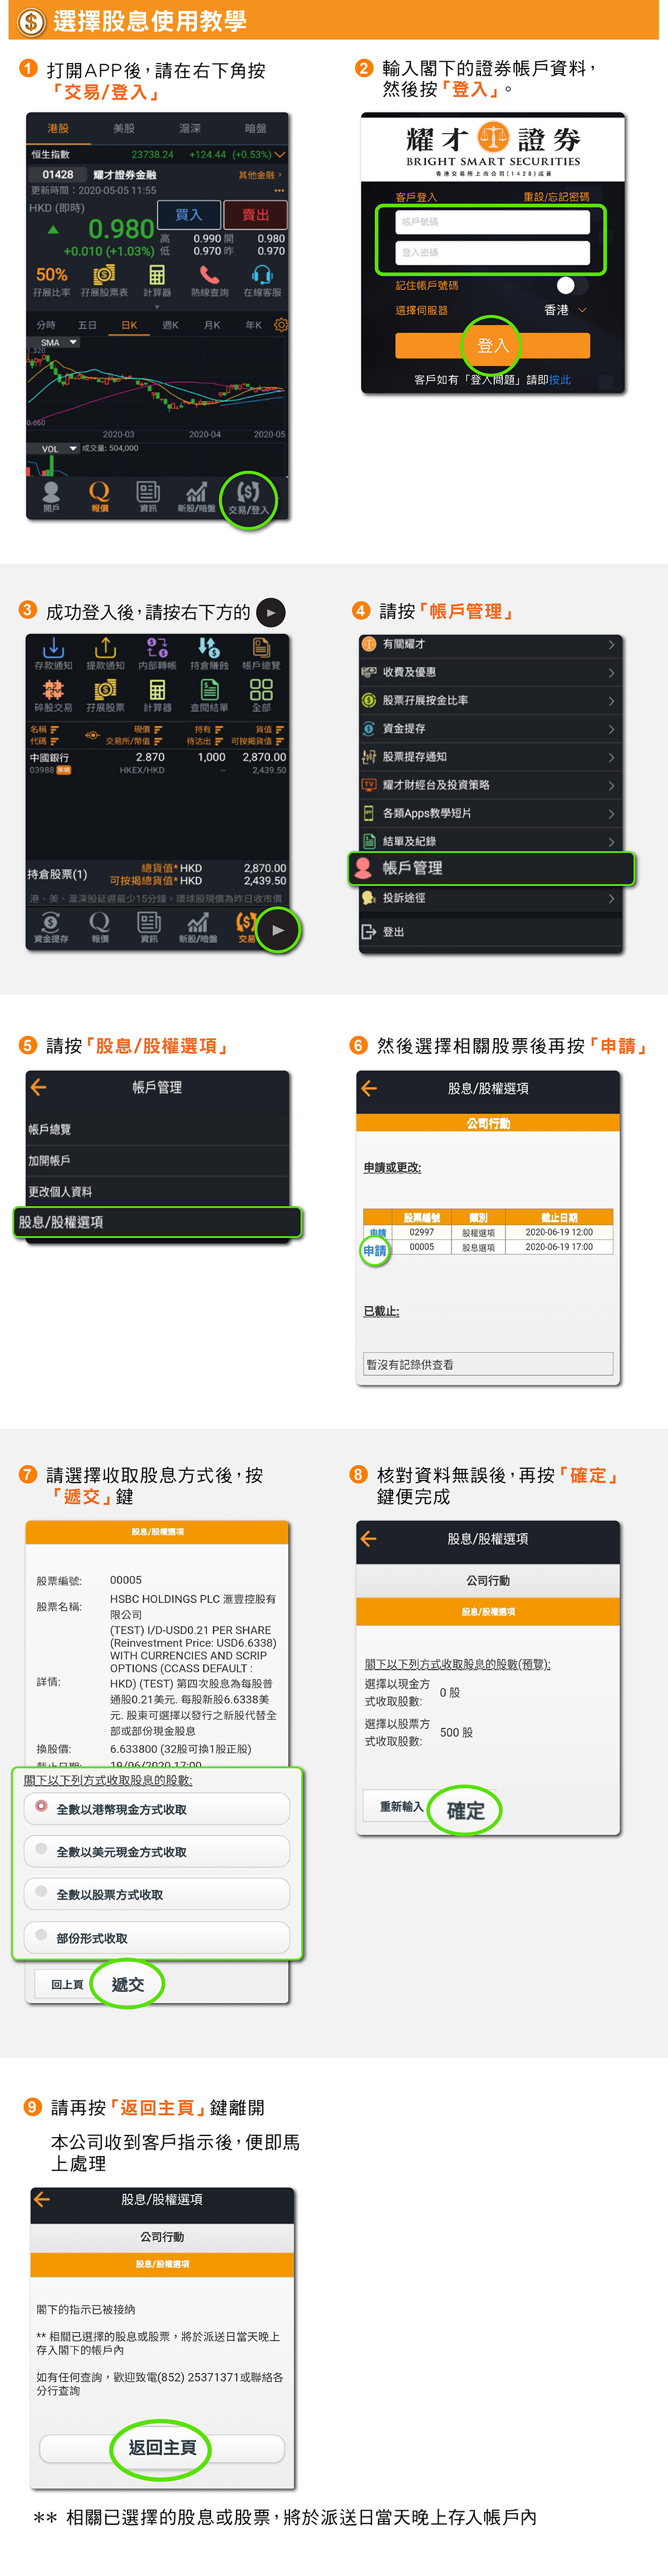Tap 帳戶總覽 icon in the top shortcut grid
Screen dimensions: 668x2576
click(x=261, y=654)
